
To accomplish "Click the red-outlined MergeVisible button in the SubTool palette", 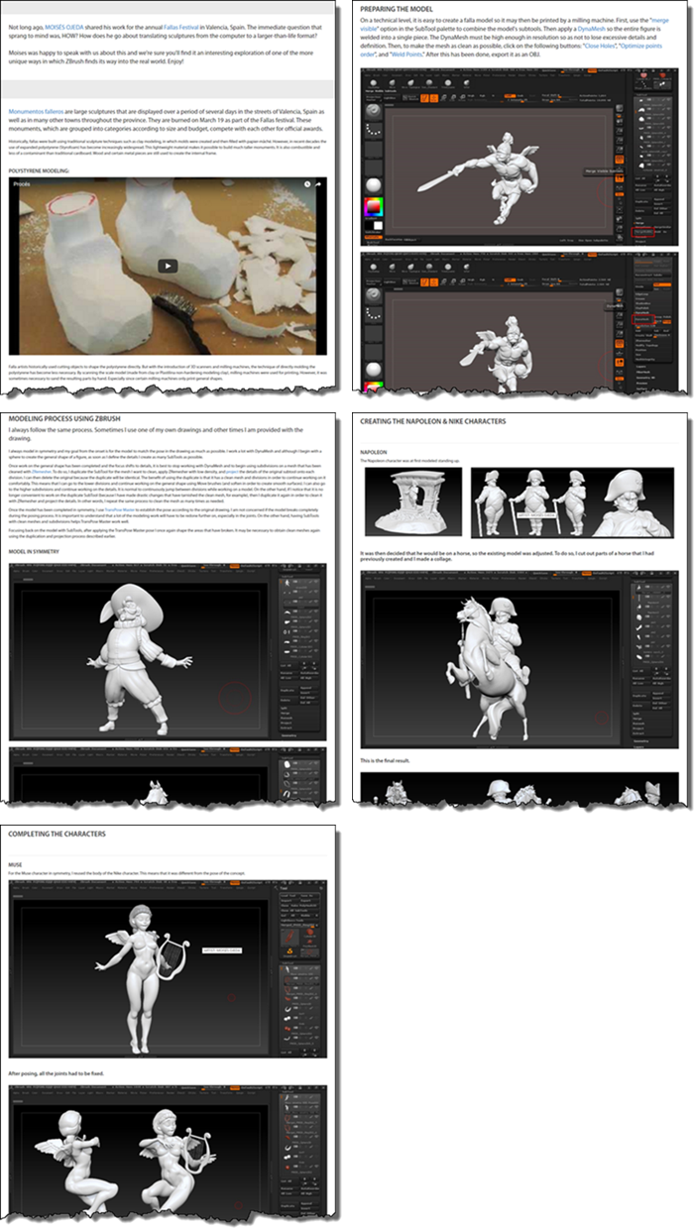I will [x=643, y=230].
